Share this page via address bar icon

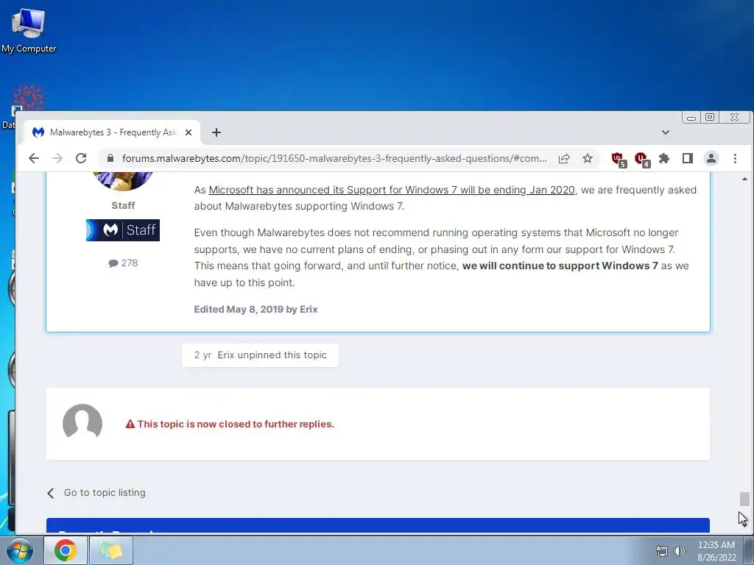564,159
